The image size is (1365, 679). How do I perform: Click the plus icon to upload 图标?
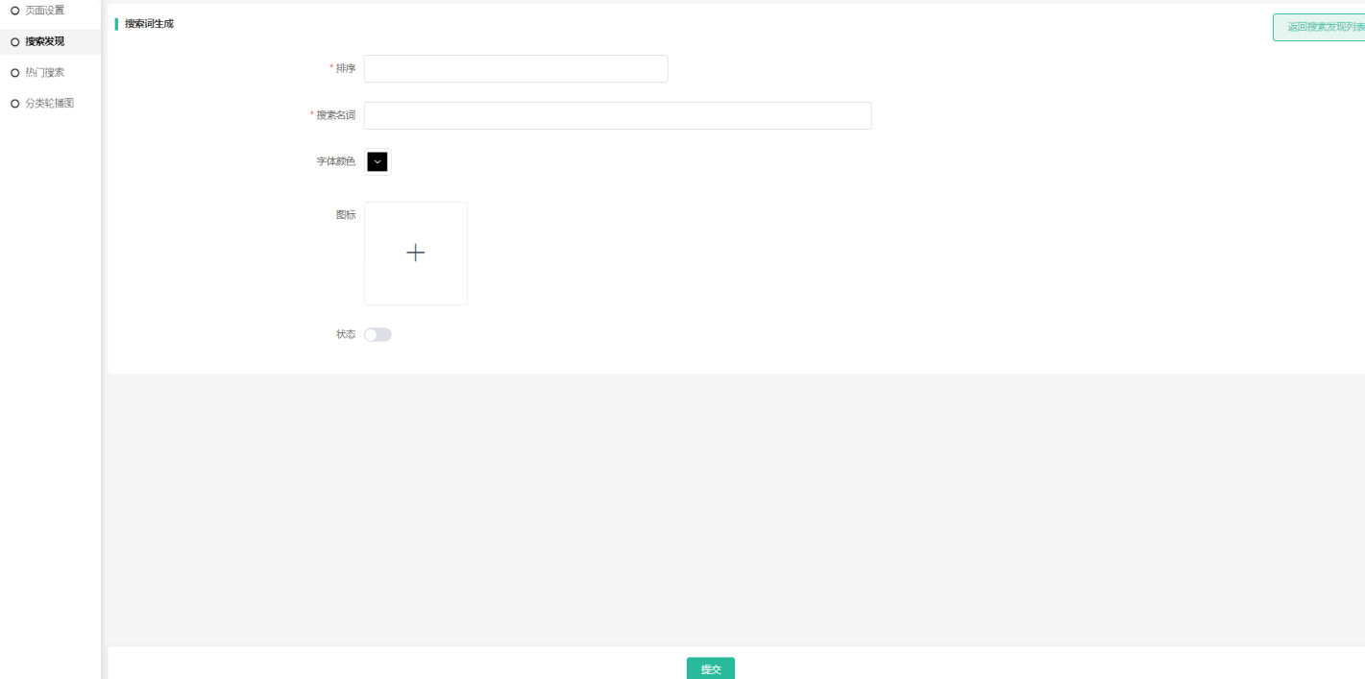[x=415, y=253]
